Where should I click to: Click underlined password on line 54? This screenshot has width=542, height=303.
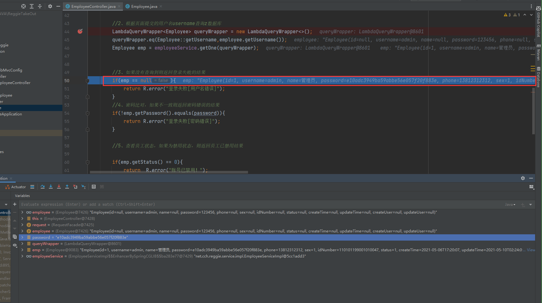click(205, 113)
